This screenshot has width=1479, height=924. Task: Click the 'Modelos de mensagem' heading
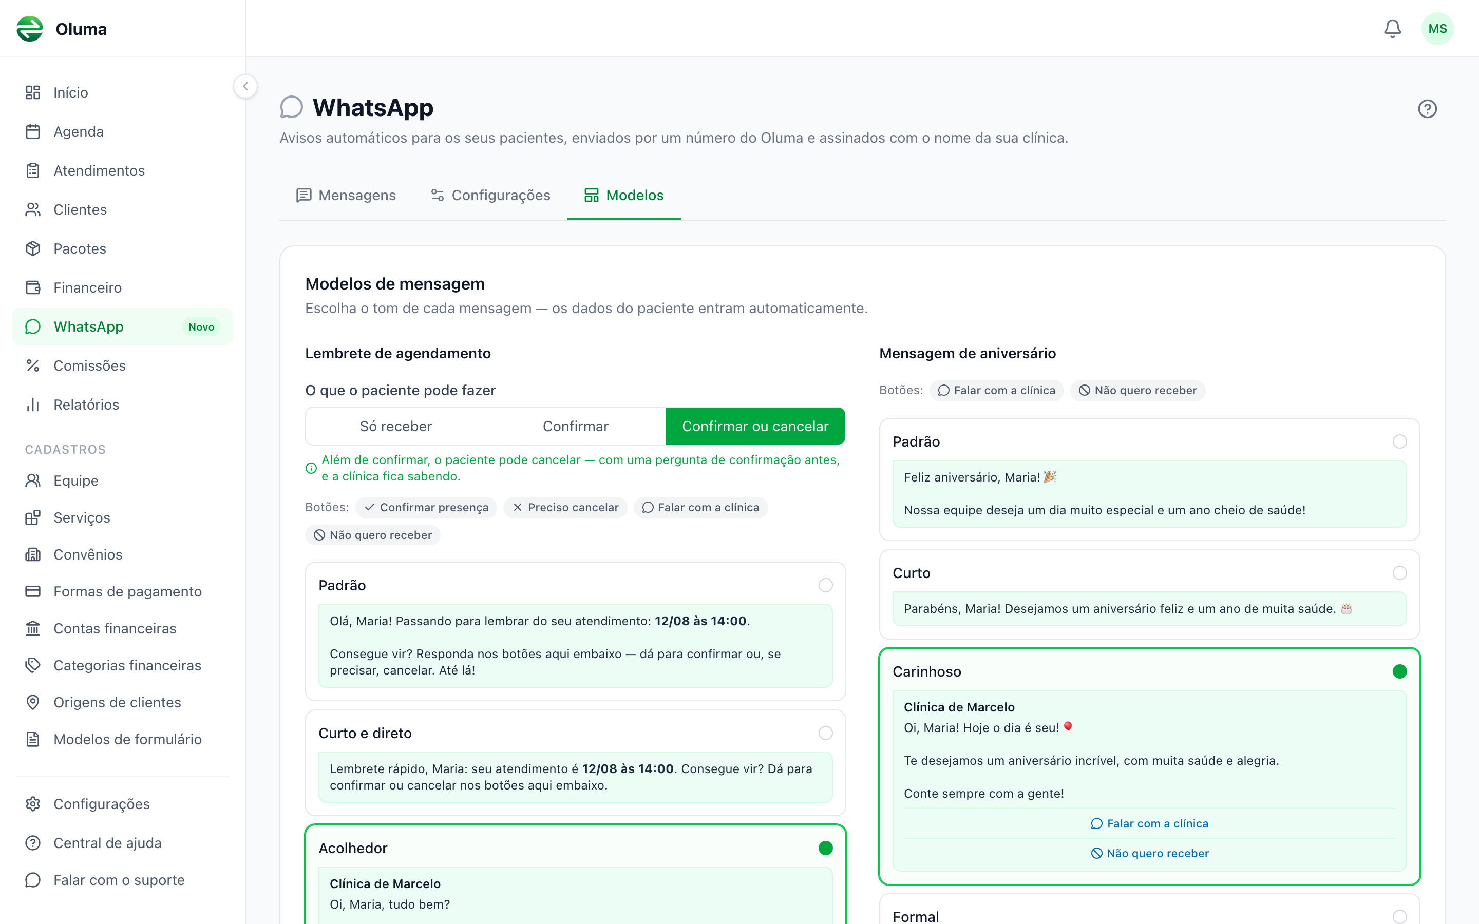pyautogui.click(x=395, y=284)
